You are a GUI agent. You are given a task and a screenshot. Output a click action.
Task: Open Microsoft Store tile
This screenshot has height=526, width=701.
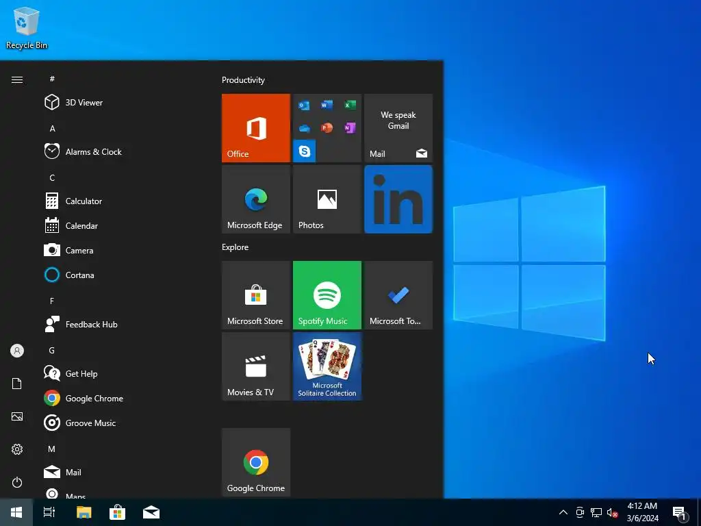[256, 295]
